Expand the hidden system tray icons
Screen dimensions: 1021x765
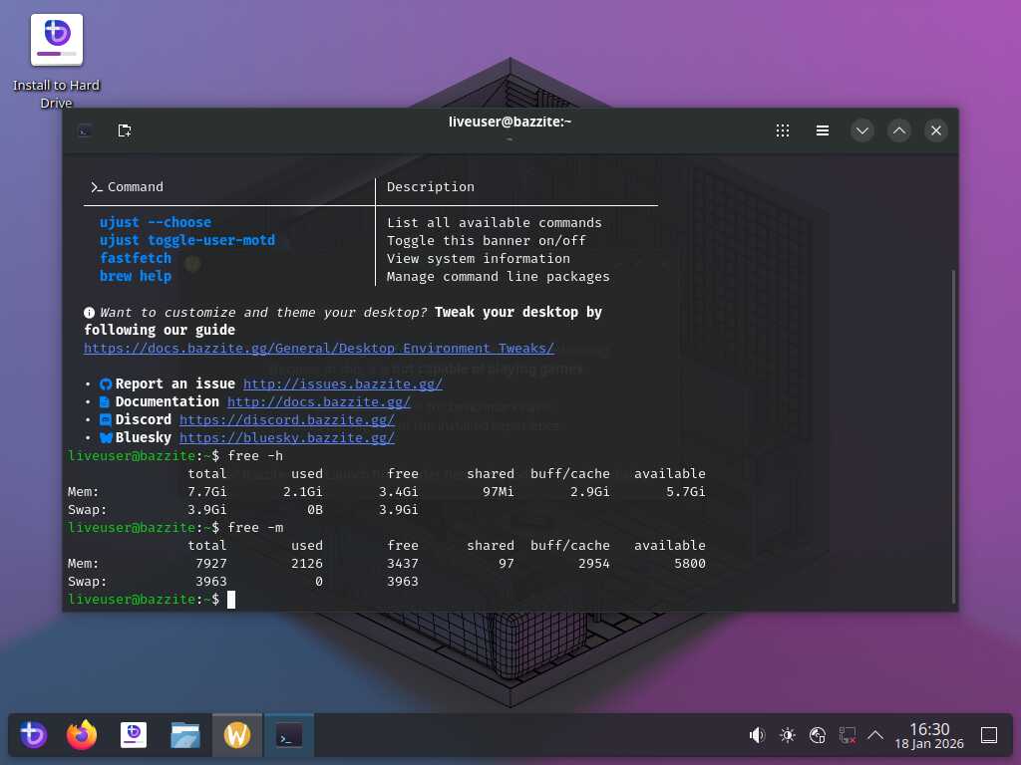pyautogui.click(x=875, y=736)
